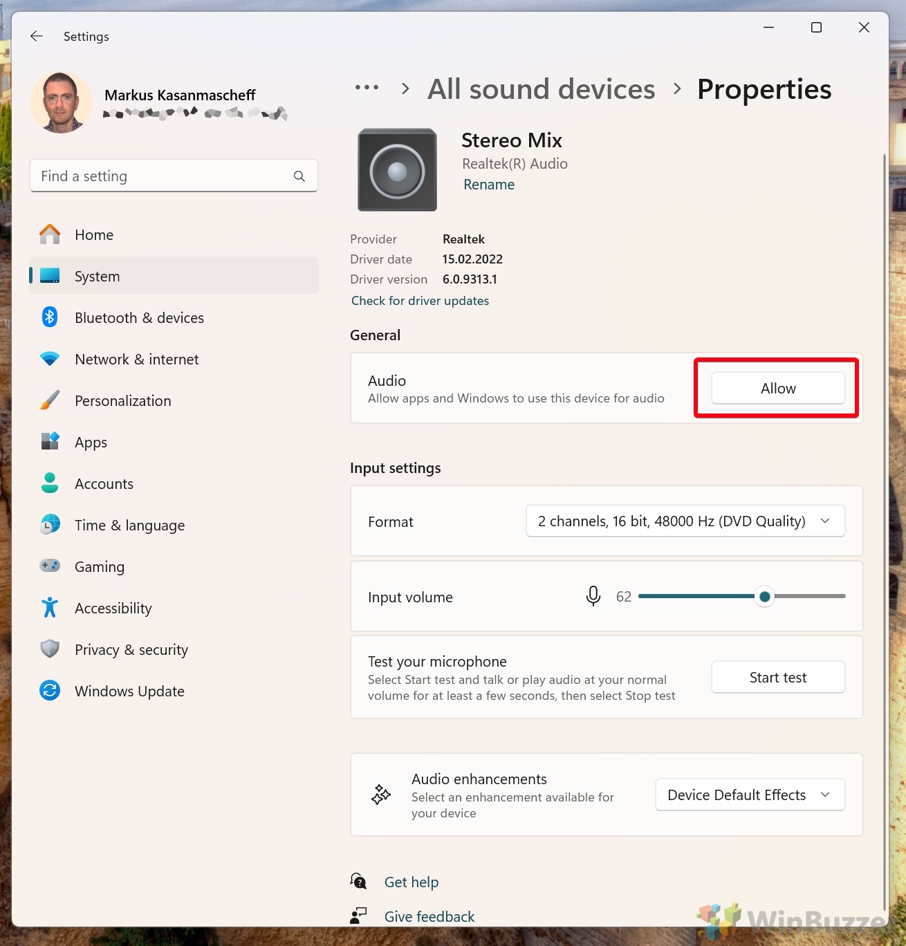Click the Stereo Mix speaker image
The height and width of the screenshot is (946, 906).
[397, 169]
